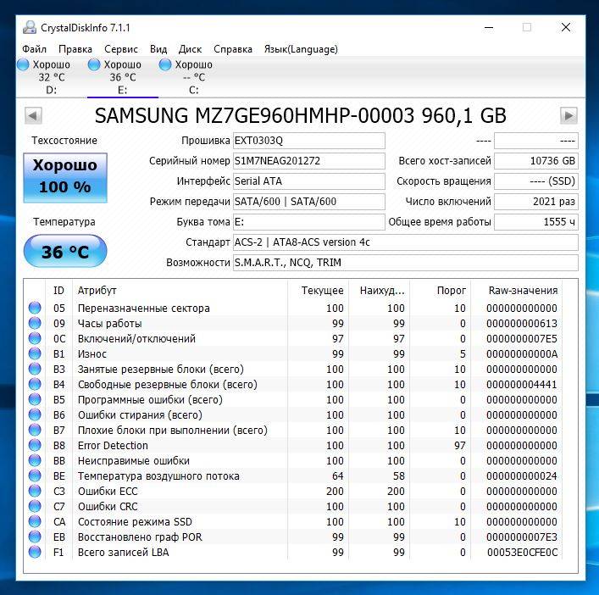Image resolution: width=599 pixels, height=595 pixels.
Task: Click the Атрибут column header
Action: (180, 291)
